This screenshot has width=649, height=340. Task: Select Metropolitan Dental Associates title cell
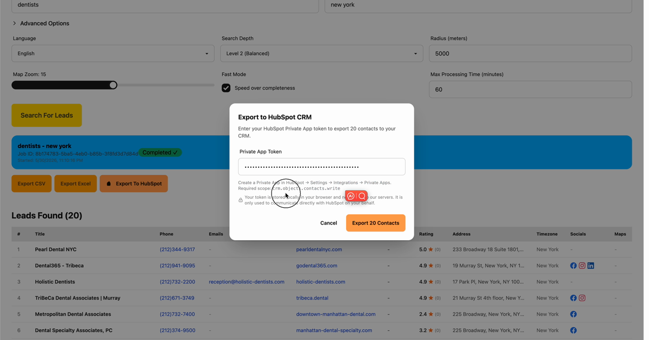[73, 314]
